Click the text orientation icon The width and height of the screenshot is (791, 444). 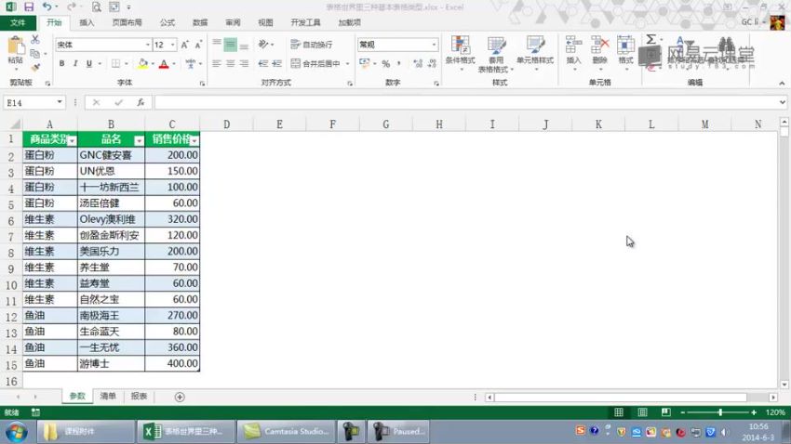pyautogui.click(x=263, y=45)
